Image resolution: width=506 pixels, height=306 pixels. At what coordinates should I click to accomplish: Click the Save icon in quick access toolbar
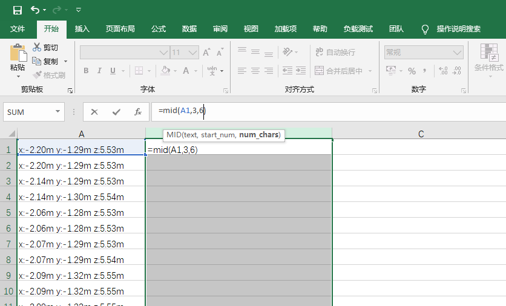click(18, 10)
